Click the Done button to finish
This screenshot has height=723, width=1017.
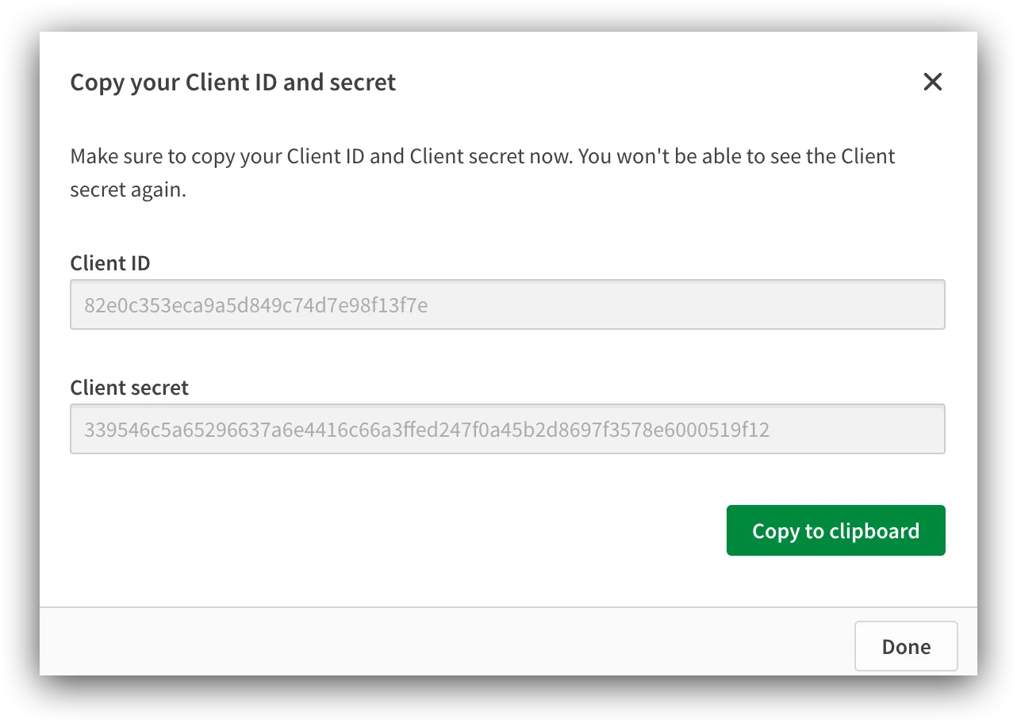[905, 646]
